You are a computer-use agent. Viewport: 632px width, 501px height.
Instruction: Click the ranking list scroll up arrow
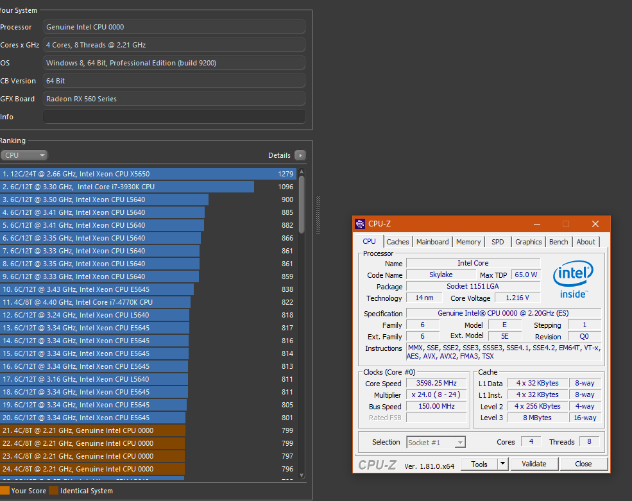pyautogui.click(x=302, y=172)
